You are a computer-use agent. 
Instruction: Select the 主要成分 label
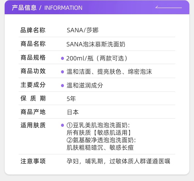(33, 85)
